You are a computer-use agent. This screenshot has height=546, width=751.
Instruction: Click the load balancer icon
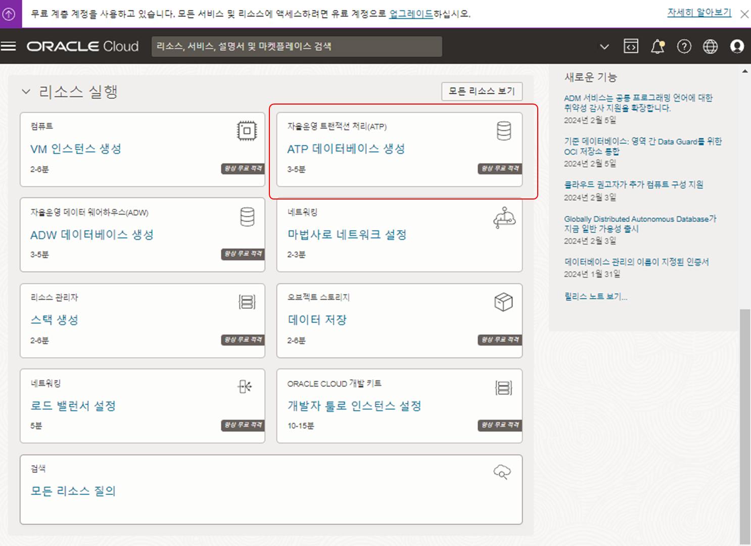tap(245, 387)
